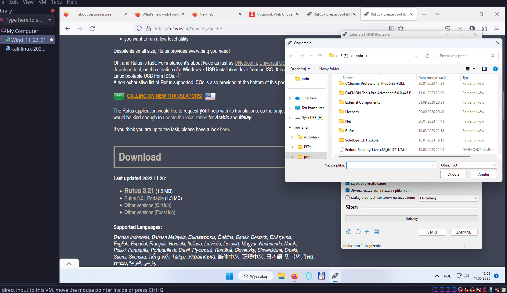Click the START button in Rufus
The width and height of the screenshot is (507, 293).
tap(432, 232)
